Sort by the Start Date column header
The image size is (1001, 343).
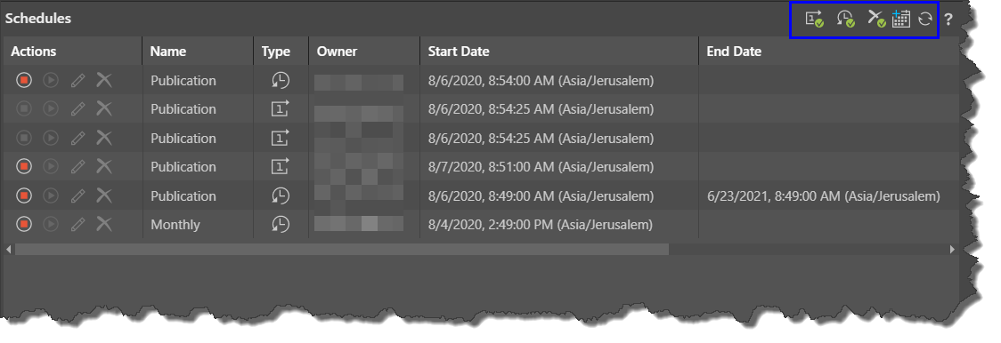click(x=459, y=52)
